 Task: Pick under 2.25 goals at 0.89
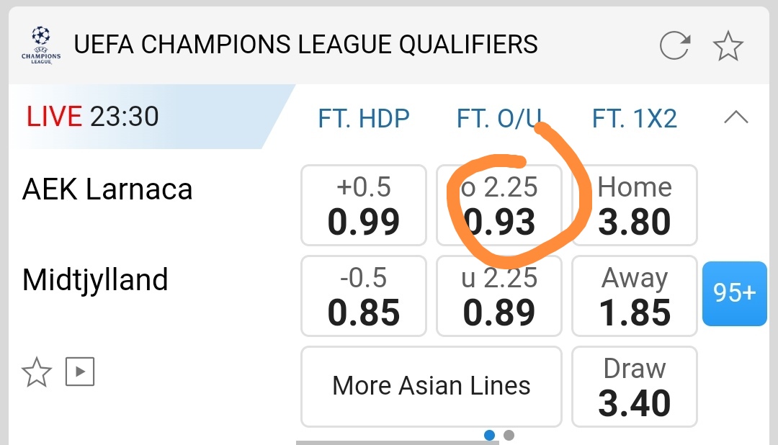pos(499,296)
